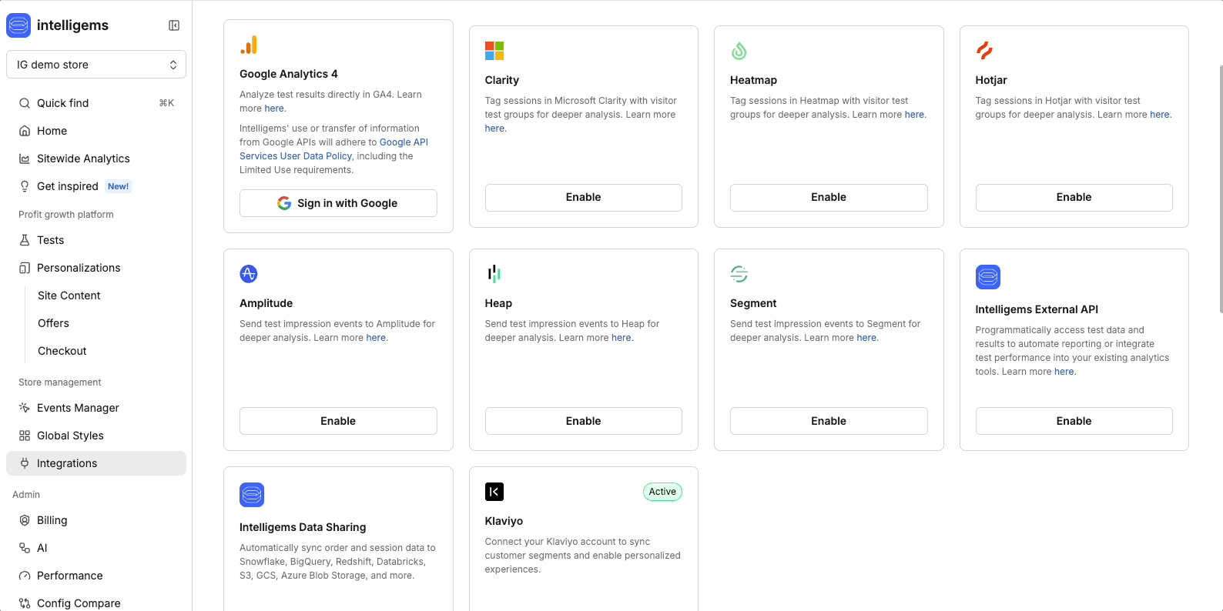The image size is (1223, 611).
Task: Click the Amplitude logo icon
Action: (x=249, y=274)
